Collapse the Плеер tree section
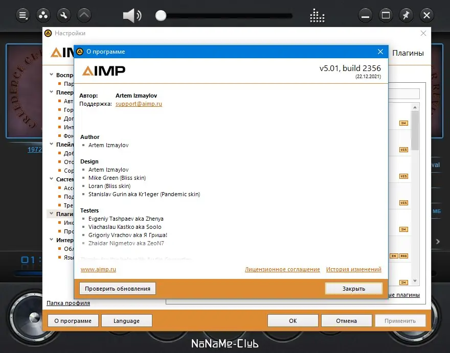This screenshot has width=450, height=353. click(51, 92)
